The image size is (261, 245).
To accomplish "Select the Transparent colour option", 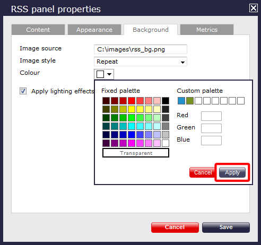I will (136, 153).
